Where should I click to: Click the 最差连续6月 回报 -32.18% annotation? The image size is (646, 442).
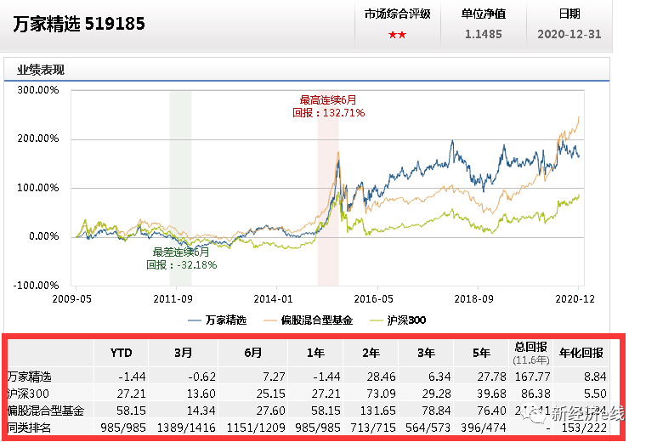click(x=181, y=258)
